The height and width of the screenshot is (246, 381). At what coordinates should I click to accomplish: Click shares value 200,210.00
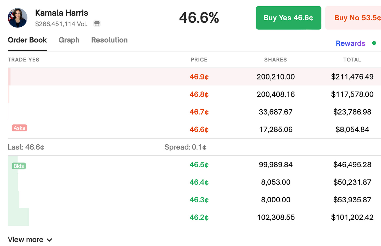tap(276, 77)
